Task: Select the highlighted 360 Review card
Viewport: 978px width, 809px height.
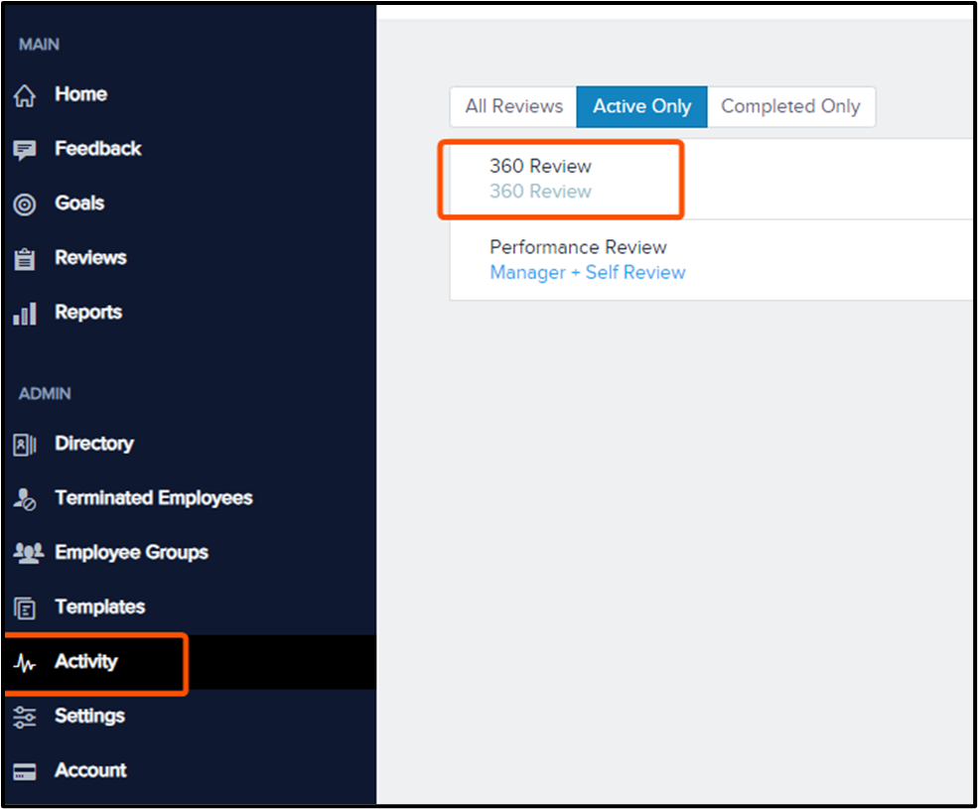Action: point(560,179)
